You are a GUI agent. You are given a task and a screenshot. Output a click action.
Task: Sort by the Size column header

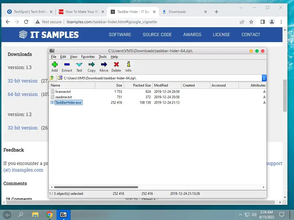tap(109, 85)
